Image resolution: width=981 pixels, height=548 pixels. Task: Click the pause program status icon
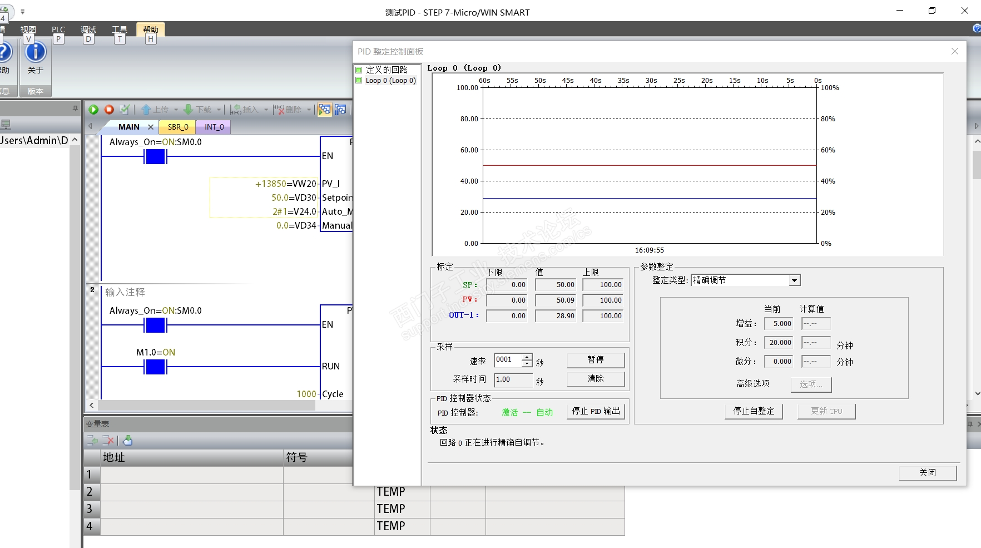point(340,110)
